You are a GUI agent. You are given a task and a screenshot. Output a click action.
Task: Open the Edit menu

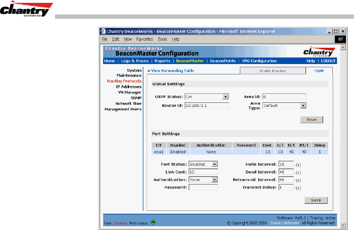116,39
